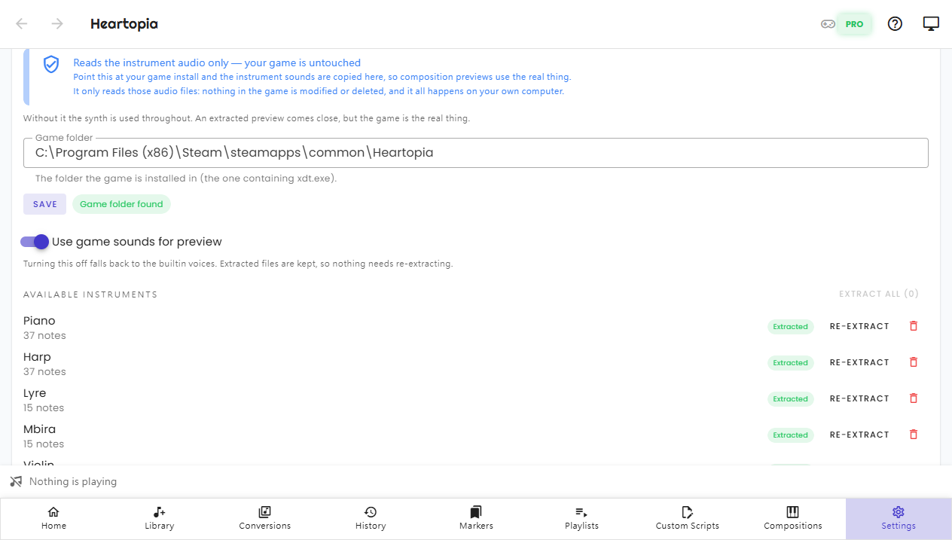Go to the Compositions tab

point(792,519)
